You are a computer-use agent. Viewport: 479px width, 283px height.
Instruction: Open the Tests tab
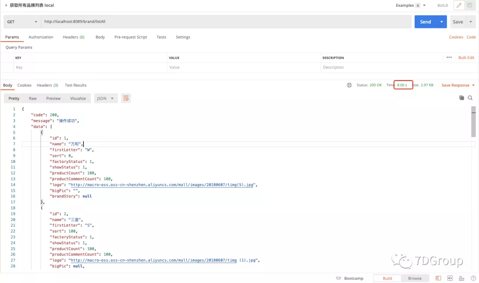(x=161, y=37)
